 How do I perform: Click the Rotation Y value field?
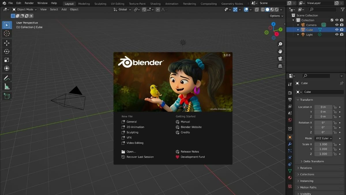pyautogui.click(x=323, y=127)
